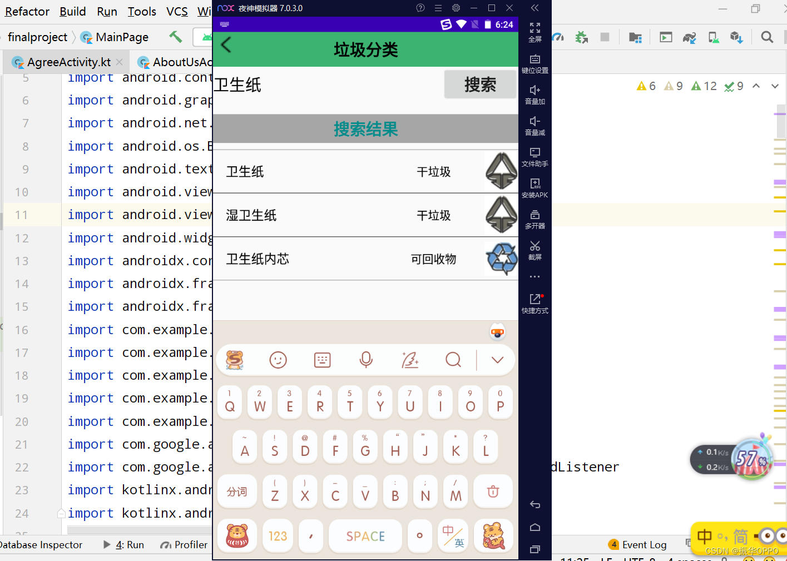Open Nox 文件助手 file assistant
The width and height of the screenshot is (787, 561).
coord(535,157)
